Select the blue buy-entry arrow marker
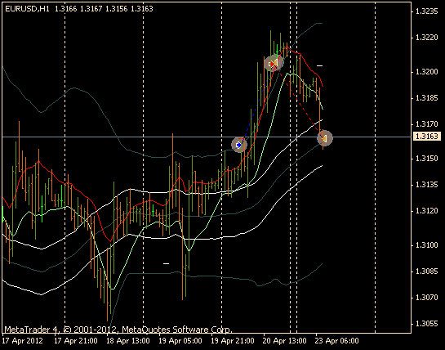This screenshot has width=445, height=350. [x=239, y=145]
